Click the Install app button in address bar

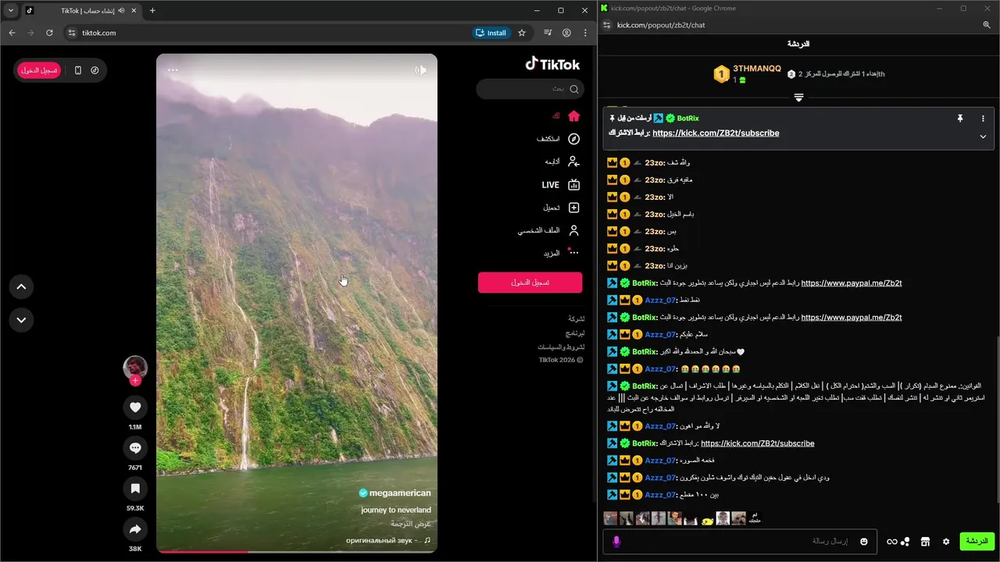coord(491,33)
